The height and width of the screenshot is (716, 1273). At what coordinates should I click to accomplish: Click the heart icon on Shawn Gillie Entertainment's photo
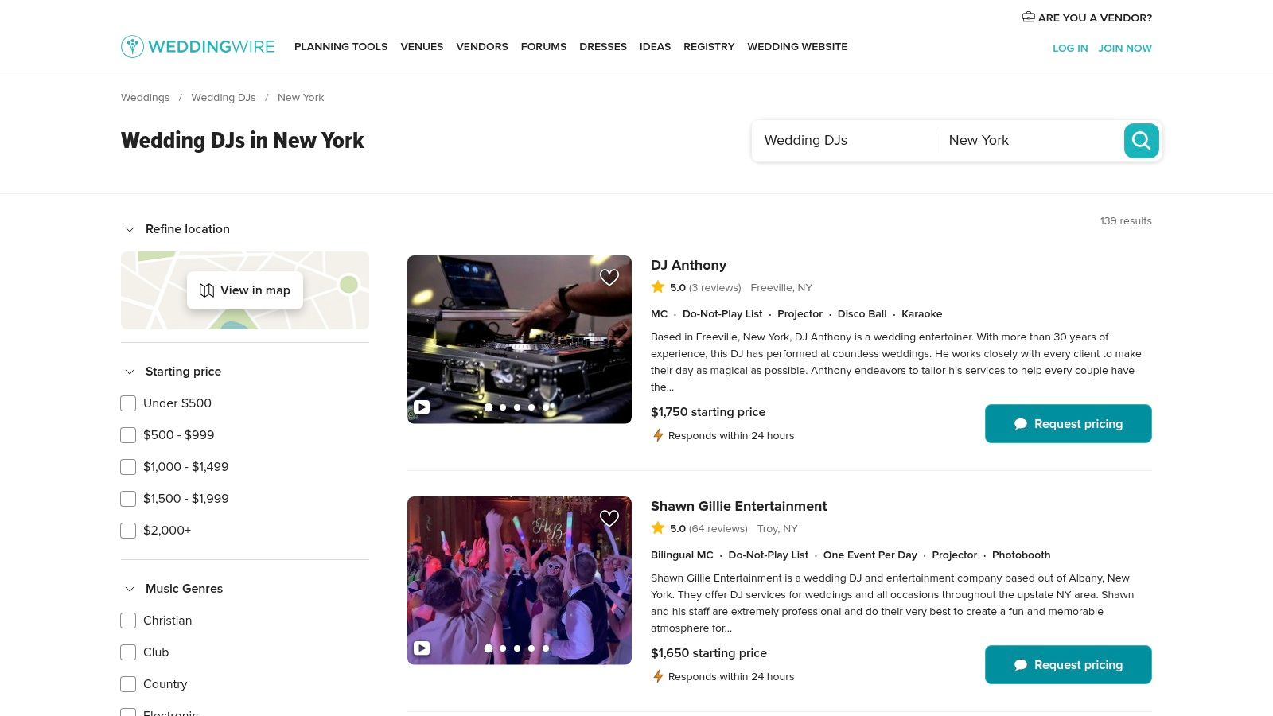[x=609, y=518]
